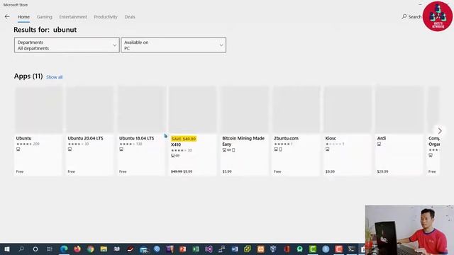The image size is (454, 255).
Task: Open the Productivity tab
Action: point(106,17)
